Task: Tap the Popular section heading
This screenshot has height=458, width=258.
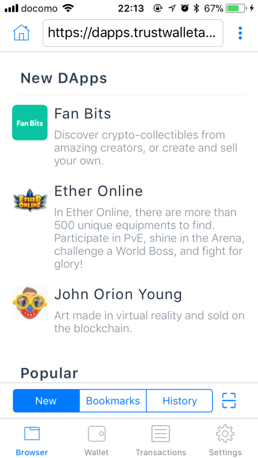Action: tap(49, 373)
